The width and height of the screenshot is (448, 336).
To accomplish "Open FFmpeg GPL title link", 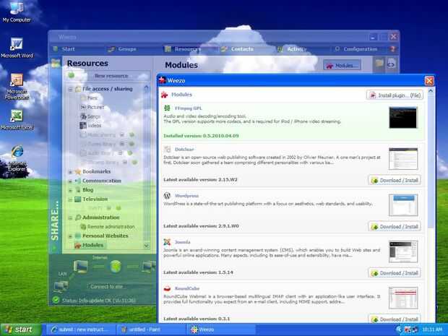I will click(189, 108).
